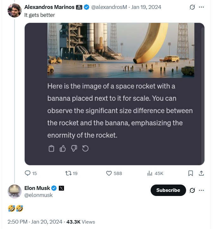Open the Jan 19, 2024 post timestamp
The width and height of the screenshot is (213, 229).
click(147, 7)
